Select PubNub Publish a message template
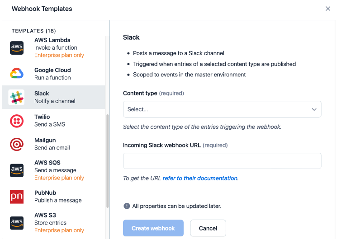 click(x=58, y=197)
